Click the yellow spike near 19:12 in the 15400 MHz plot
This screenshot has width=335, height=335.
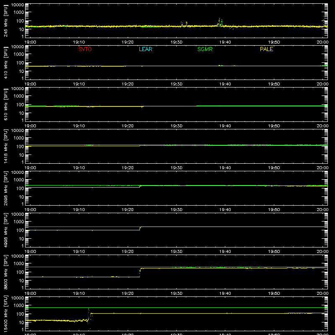point(89,312)
